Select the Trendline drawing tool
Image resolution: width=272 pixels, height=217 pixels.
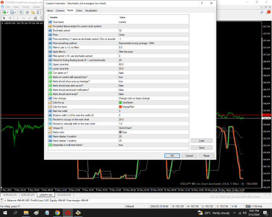tap(30, 18)
